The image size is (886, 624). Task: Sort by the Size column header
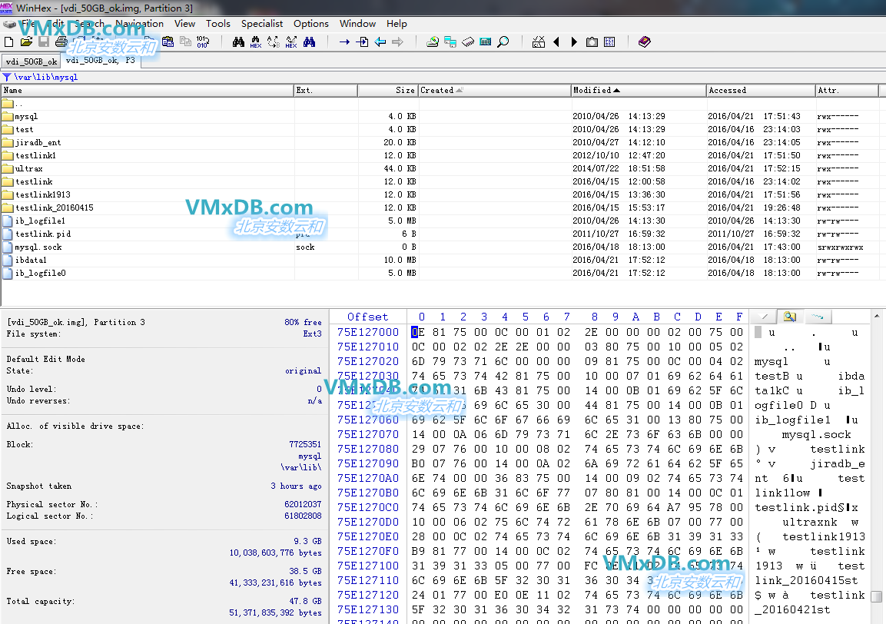388,91
